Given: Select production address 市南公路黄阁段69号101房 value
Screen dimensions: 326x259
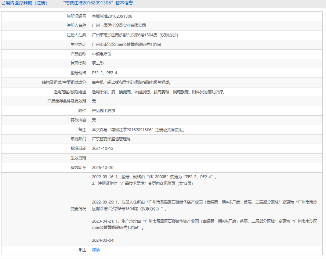Looking at the screenshot, I should [x=126, y=44].
